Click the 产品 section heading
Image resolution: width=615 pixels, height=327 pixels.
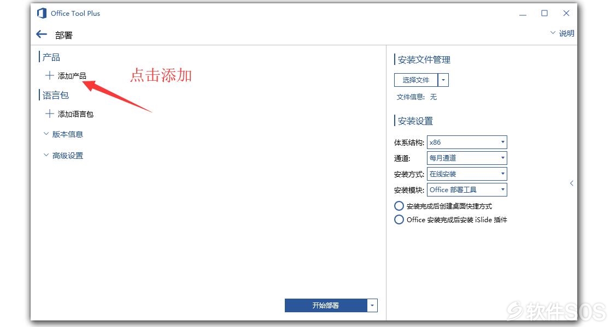click(x=51, y=57)
